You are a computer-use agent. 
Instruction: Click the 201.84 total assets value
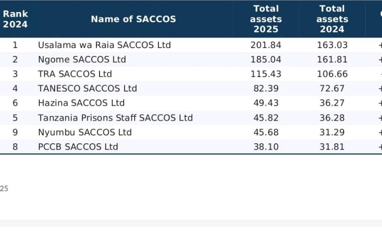coord(266,45)
